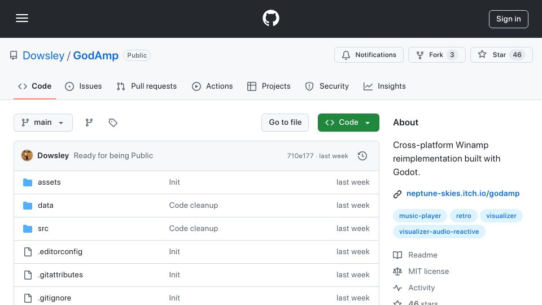Screen dimensions: 542x305
Task: View tags via the tag icon
Action: coord(113,123)
